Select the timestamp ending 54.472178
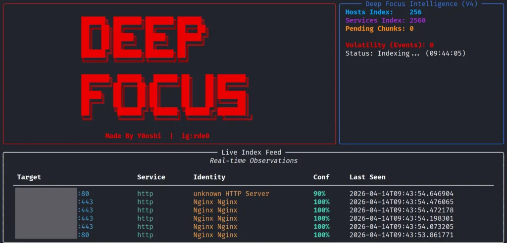 point(401,210)
